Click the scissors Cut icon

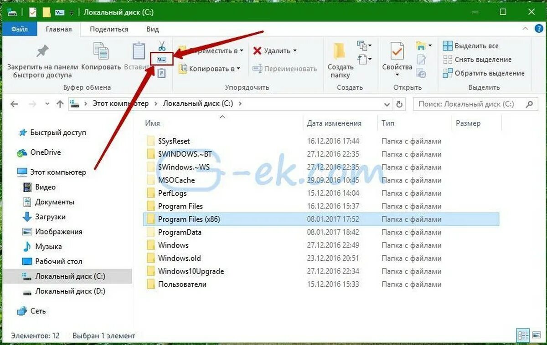tap(162, 46)
